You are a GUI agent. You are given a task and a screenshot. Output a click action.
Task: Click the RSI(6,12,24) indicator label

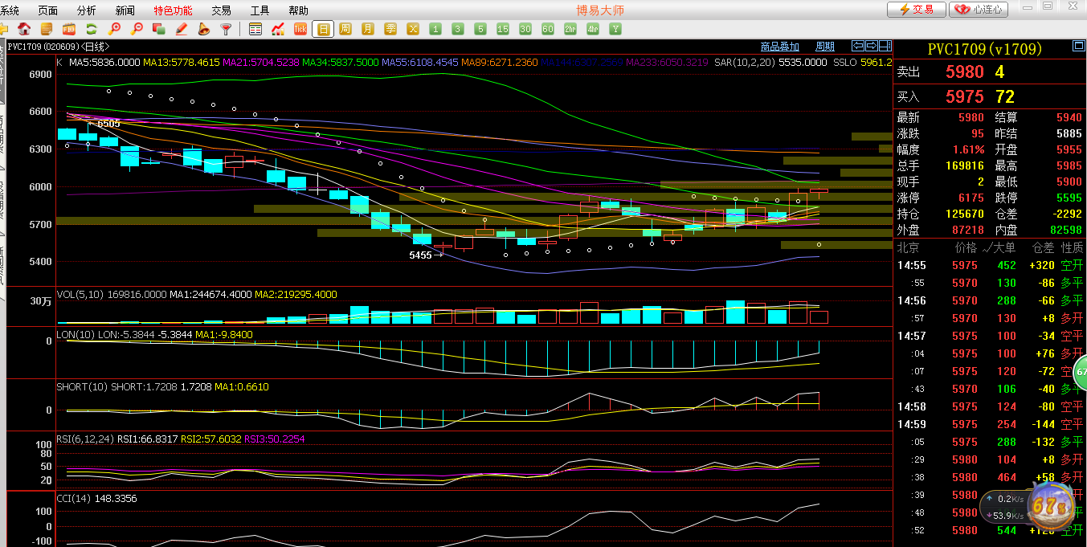85,439
